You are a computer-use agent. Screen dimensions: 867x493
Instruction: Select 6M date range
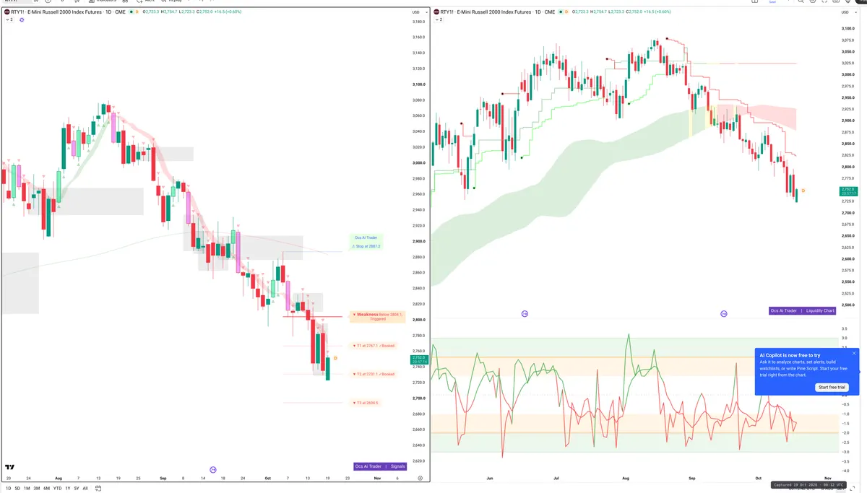click(x=46, y=489)
